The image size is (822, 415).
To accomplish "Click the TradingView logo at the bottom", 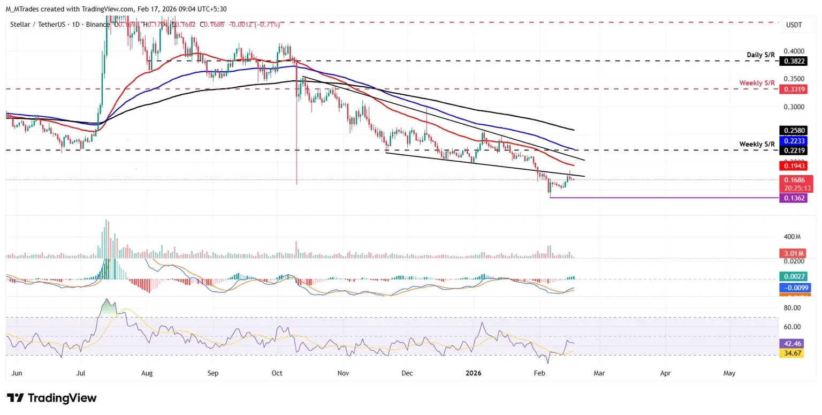I will [51, 398].
